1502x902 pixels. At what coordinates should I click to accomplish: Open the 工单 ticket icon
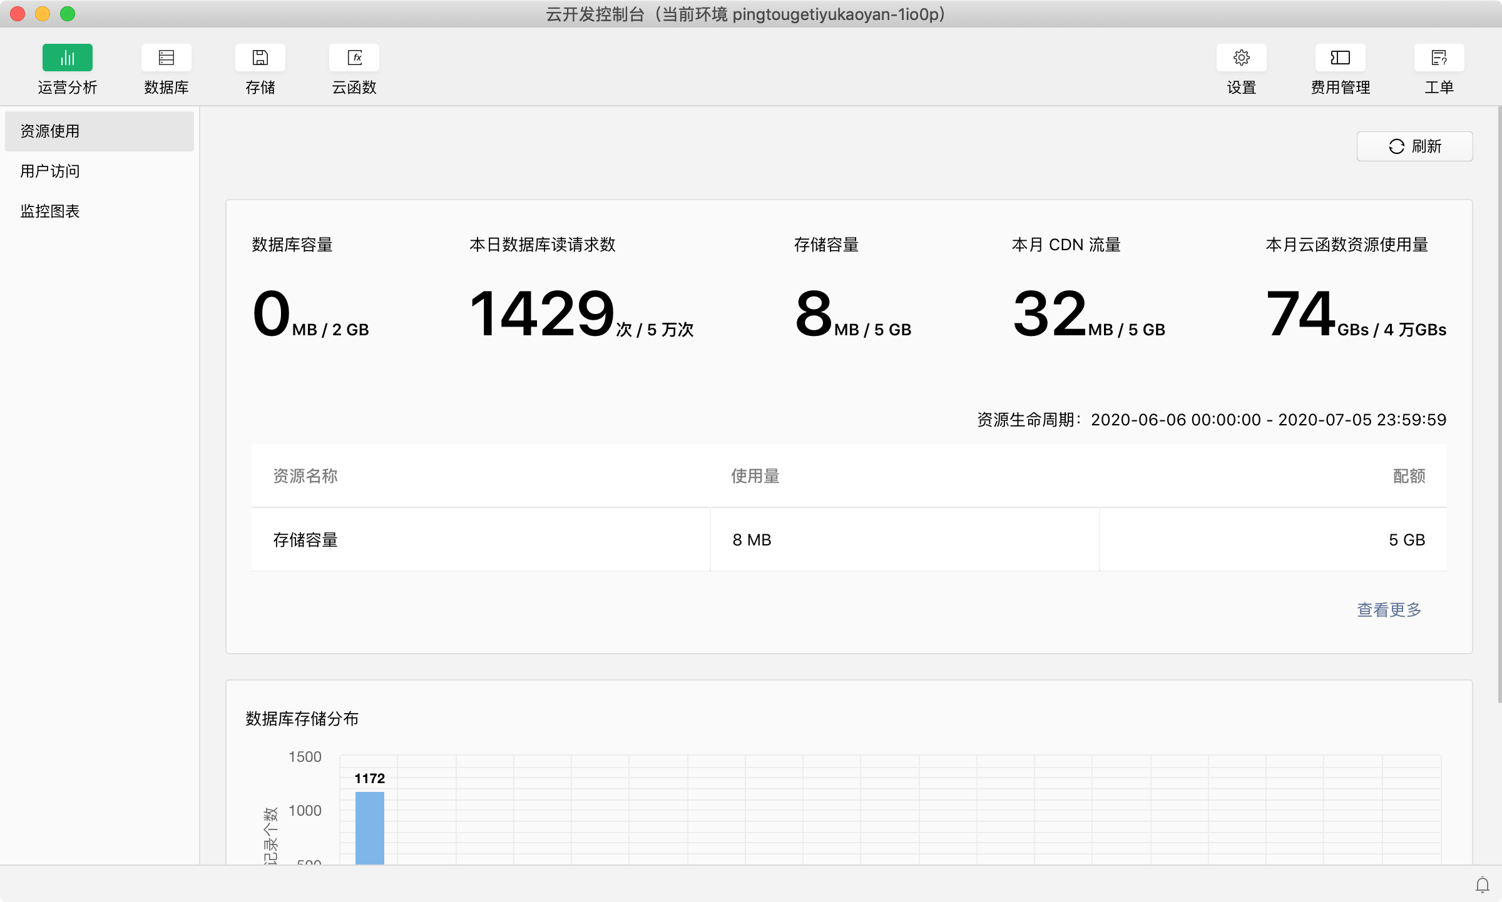coord(1439,58)
